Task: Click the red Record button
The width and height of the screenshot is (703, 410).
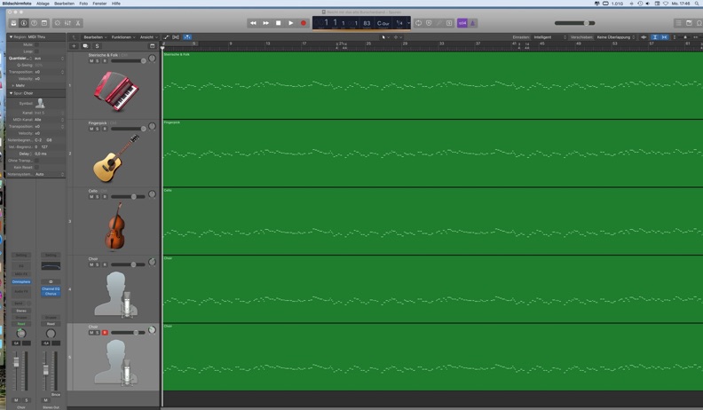Action: click(x=304, y=23)
